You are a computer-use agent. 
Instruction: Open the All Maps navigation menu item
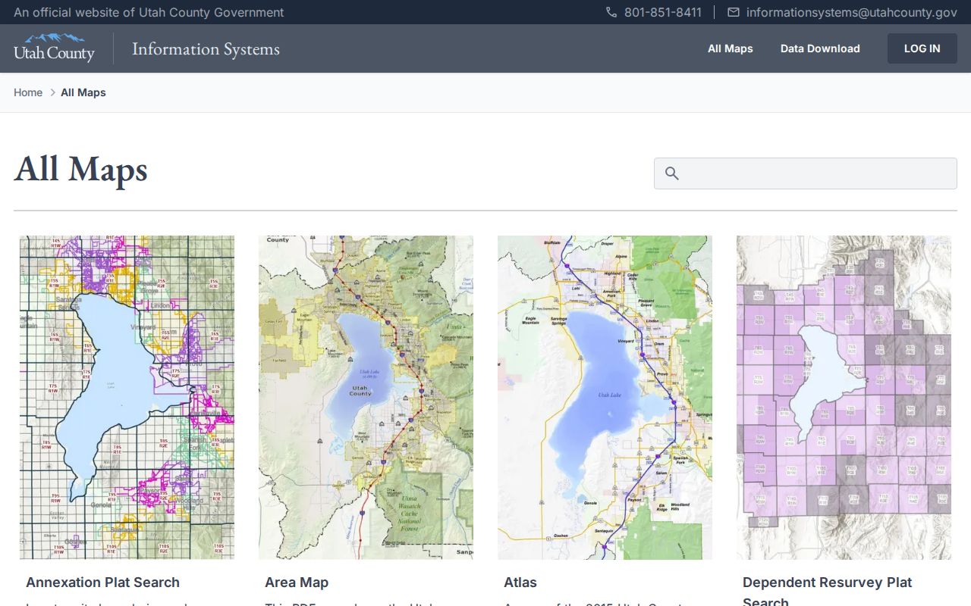(731, 48)
